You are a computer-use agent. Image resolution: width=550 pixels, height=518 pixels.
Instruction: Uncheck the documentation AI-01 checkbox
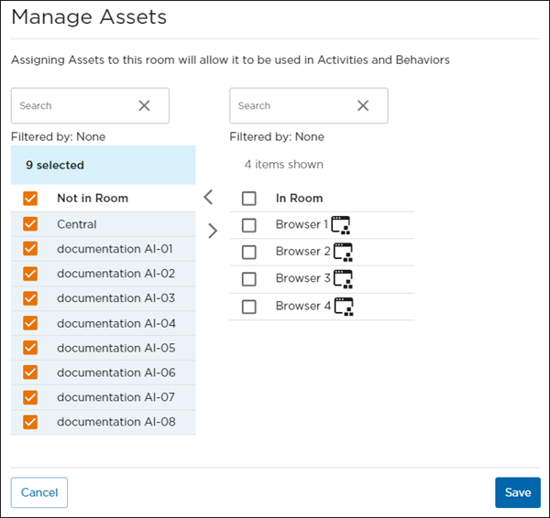coord(30,249)
